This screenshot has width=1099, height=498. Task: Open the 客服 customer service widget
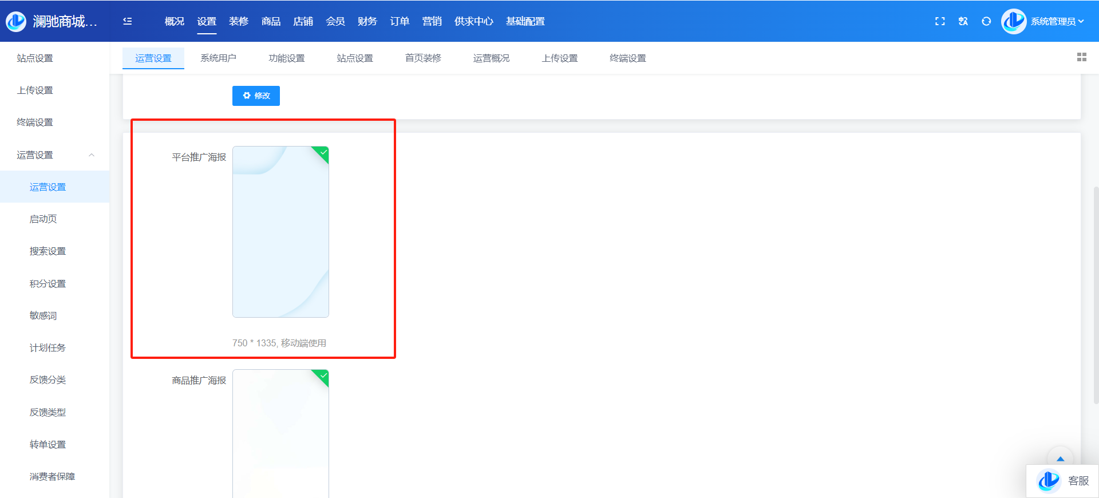click(1063, 481)
